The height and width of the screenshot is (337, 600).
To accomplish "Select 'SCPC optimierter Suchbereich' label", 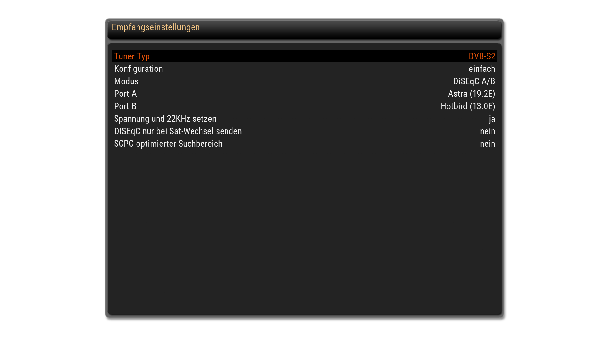I will point(168,144).
